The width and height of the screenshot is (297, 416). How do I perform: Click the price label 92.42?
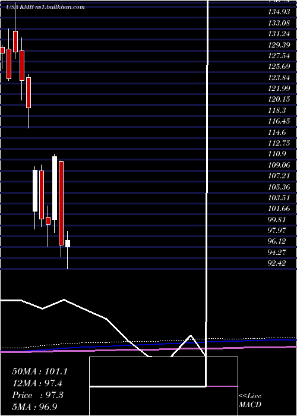277,263
